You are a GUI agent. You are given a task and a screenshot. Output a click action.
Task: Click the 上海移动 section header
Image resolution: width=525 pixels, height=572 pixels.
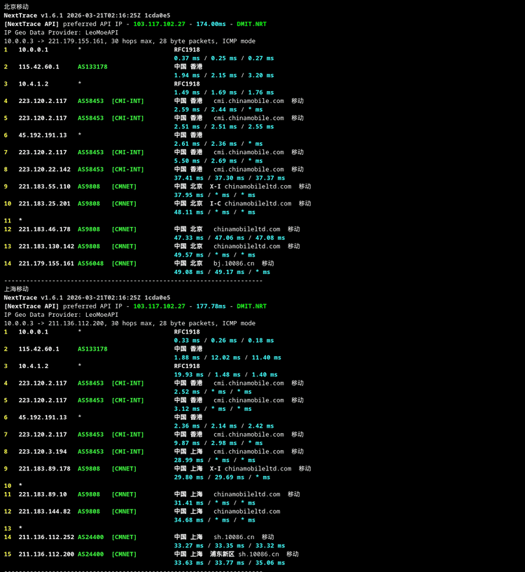[16, 289]
